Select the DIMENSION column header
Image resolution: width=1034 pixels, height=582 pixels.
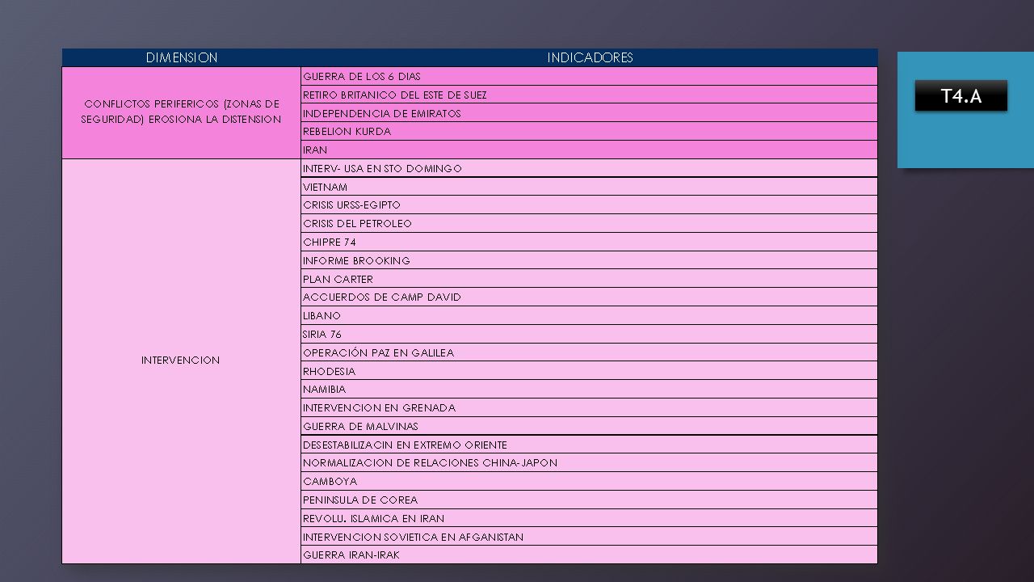pyautogui.click(x=182, y=57)
